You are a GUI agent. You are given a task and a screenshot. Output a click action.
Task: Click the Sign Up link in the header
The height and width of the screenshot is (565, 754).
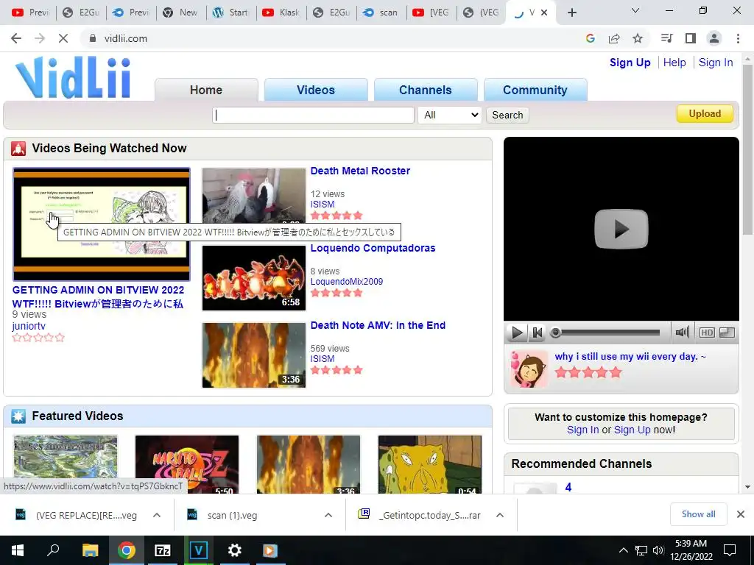(x=630, y=63)
